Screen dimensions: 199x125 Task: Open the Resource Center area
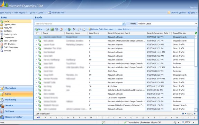pos(17,117)
